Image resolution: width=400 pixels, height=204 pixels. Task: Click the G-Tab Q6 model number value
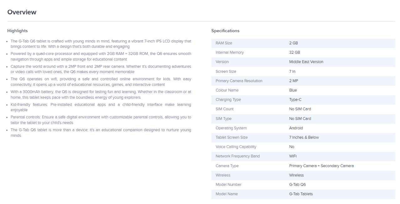click(x=297, y=185)
